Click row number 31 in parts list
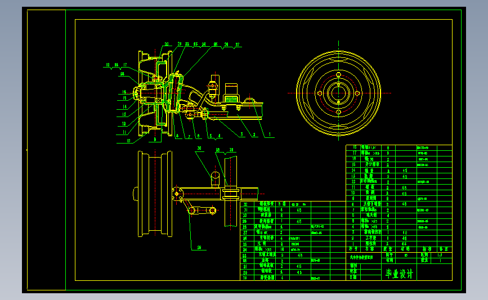 point(245,210)
